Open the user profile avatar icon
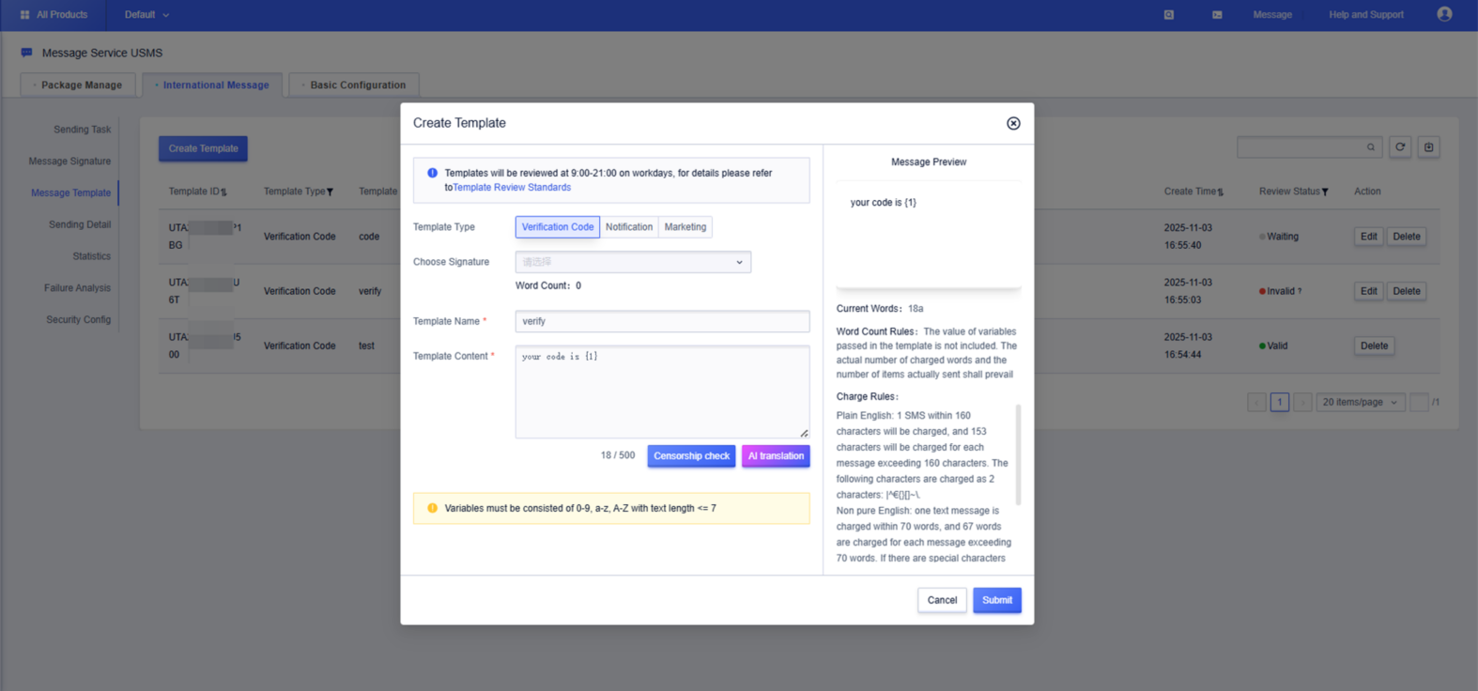 (1444, 14)
